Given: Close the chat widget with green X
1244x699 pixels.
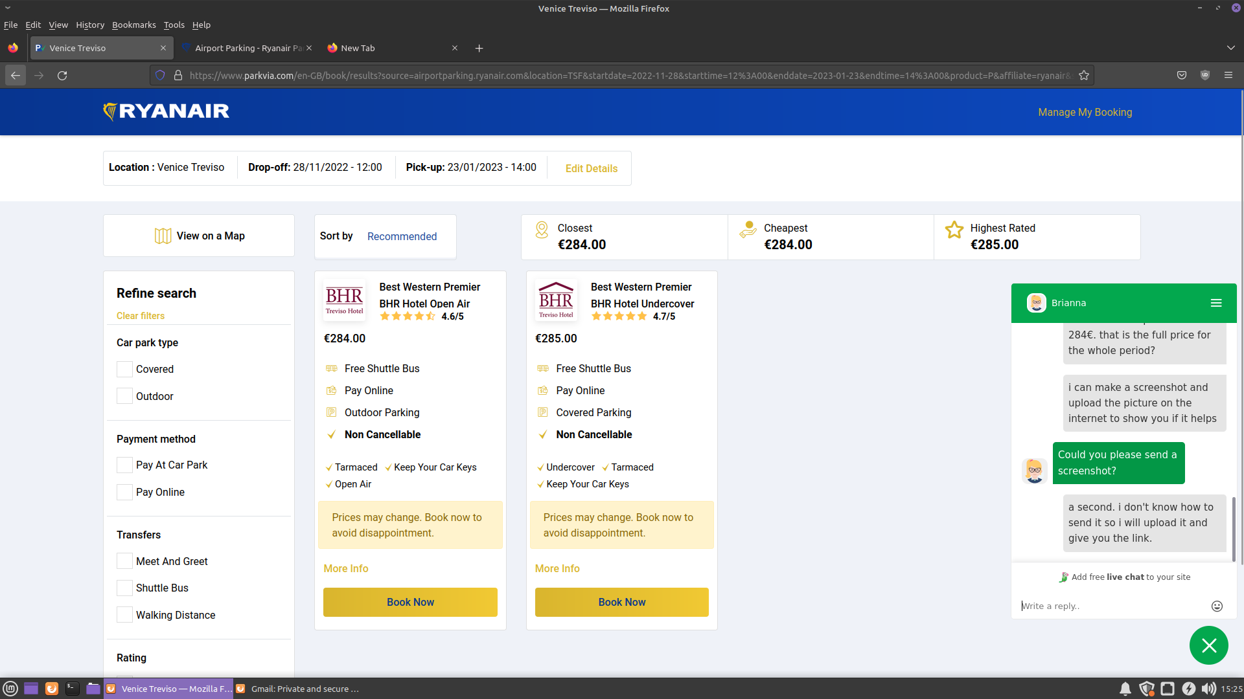Looking at the screenshot, I should point(1209,645).
